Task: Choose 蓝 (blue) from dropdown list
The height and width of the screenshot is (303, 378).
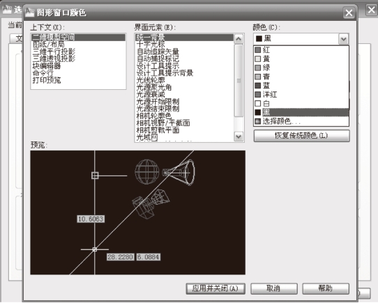Action: click(301, 86)
